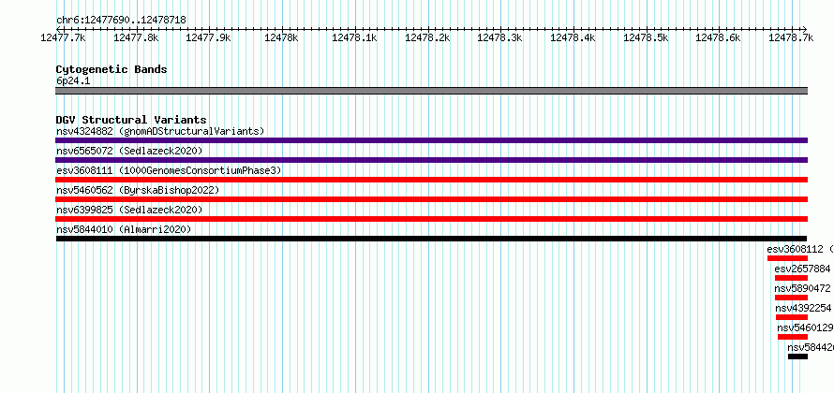Click the 12477.8k ruler position
This screenshot has height=393, width=834.
[x=136, y=38]
